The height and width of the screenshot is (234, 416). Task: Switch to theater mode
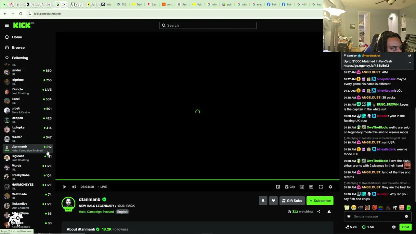click(311, 187)
